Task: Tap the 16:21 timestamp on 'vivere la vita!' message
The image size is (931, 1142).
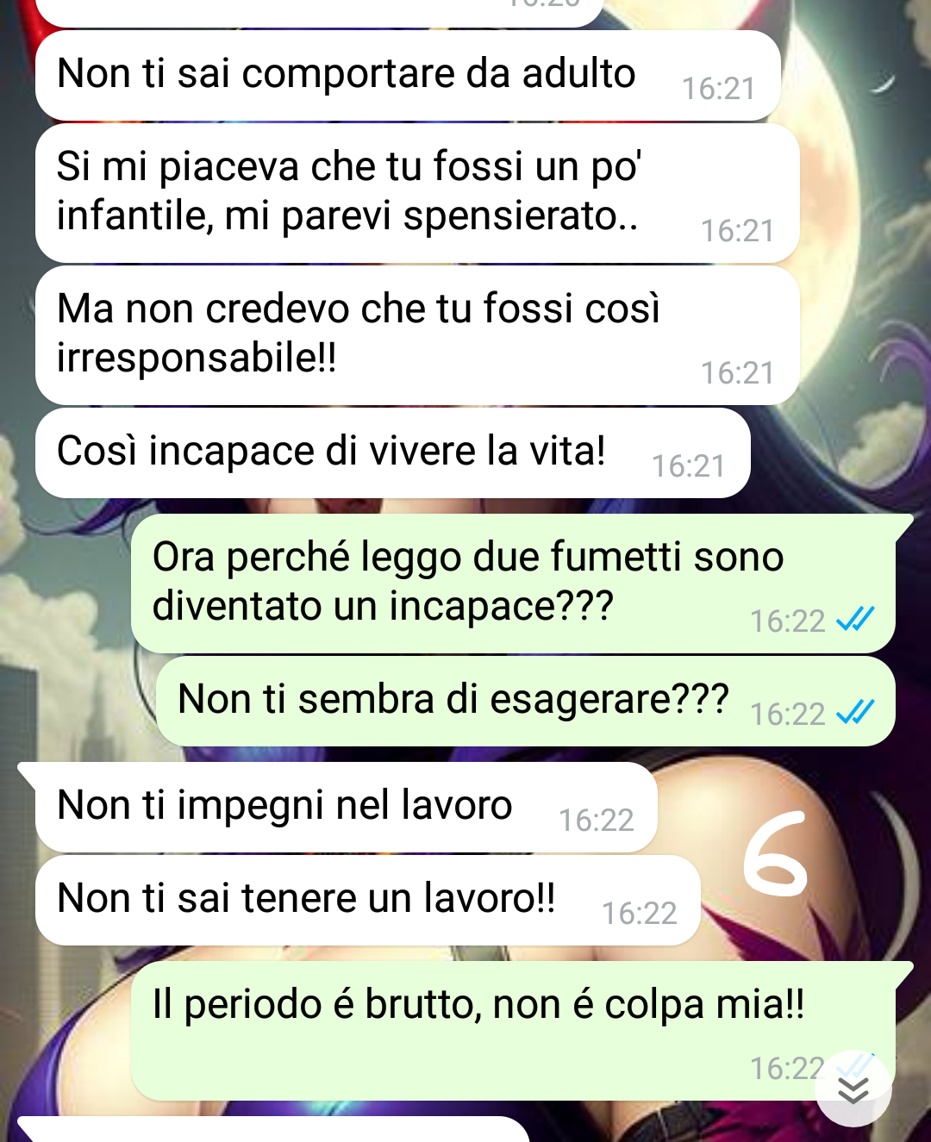Action: [x=688, y=466]
